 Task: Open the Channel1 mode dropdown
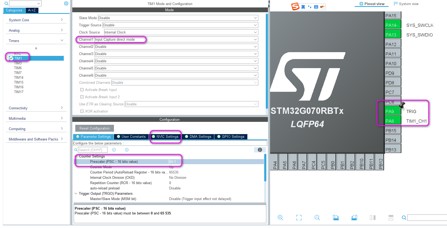(x=176, y=40)
